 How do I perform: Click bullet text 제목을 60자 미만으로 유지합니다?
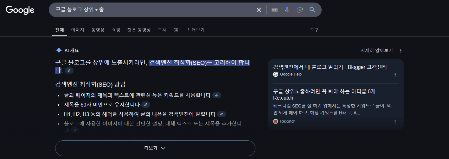coord(102,105)
